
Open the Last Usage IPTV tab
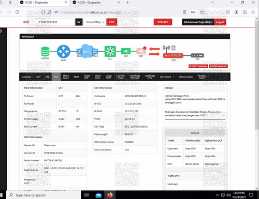(x=150, y=77)
